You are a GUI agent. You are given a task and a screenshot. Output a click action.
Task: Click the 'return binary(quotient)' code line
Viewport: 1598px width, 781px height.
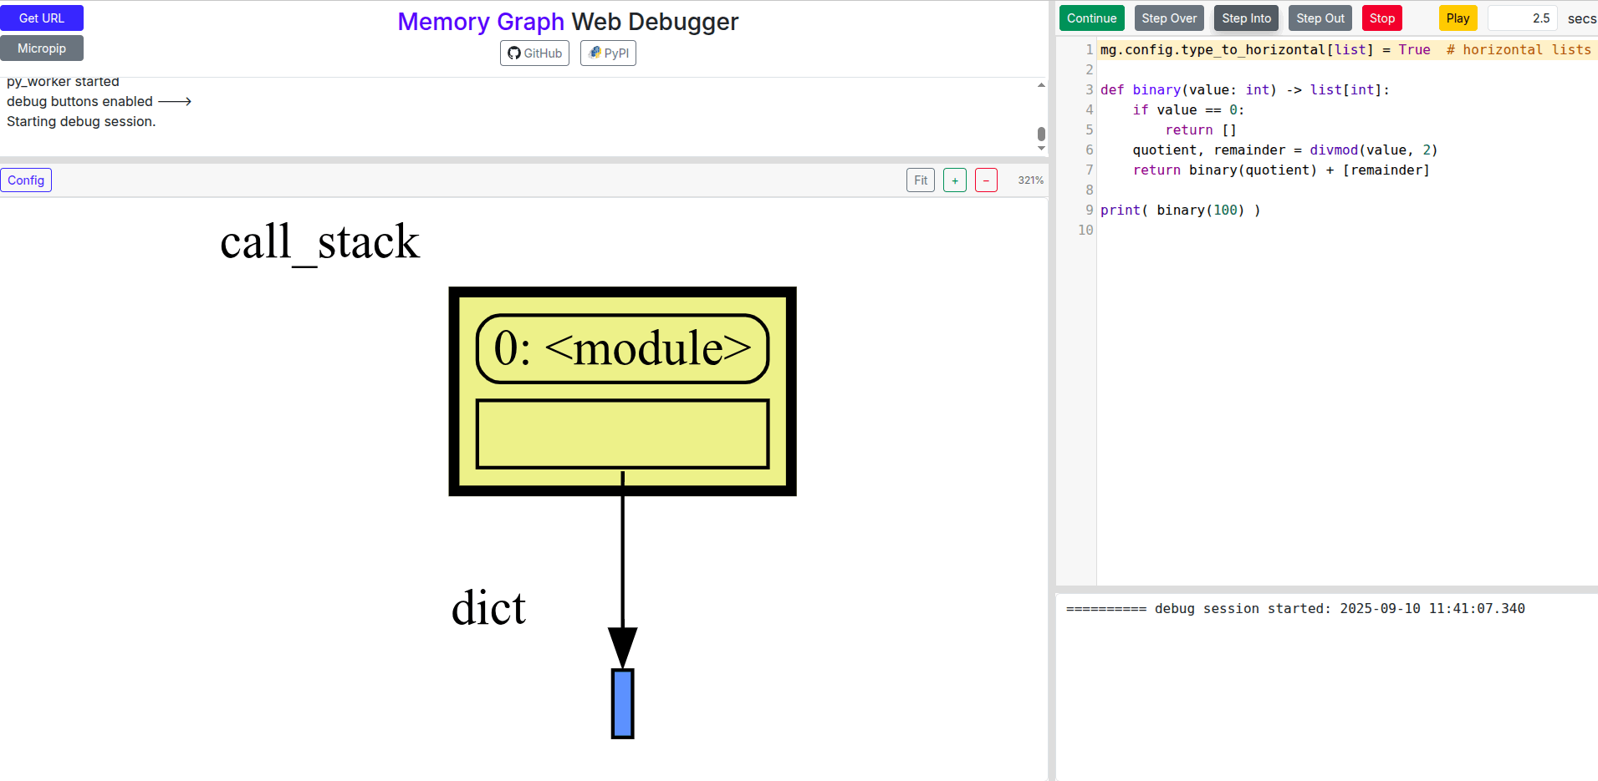tap(1281, 170)
